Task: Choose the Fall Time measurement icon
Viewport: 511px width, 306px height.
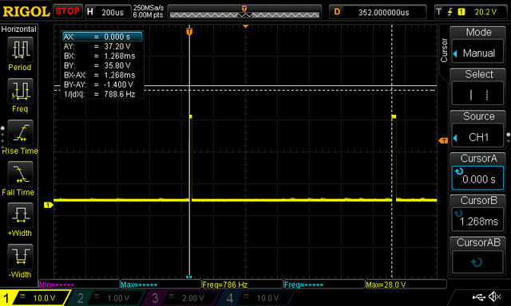Action: 20,174
